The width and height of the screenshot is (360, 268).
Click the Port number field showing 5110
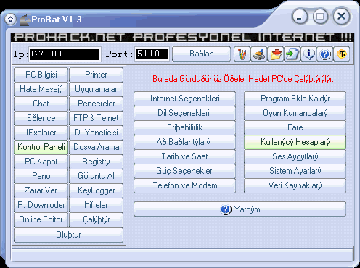click(152, 54)
